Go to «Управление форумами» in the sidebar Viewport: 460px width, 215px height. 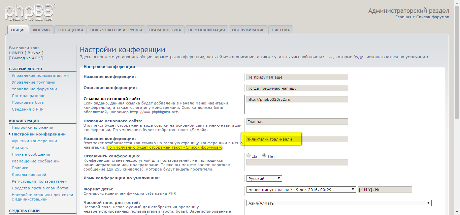(34, 89)
